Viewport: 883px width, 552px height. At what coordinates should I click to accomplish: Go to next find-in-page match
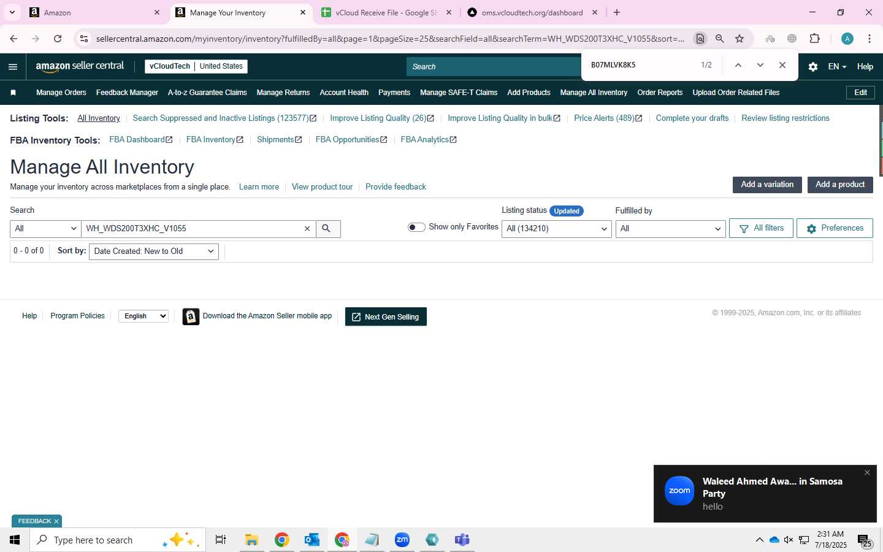click(760, 65)
